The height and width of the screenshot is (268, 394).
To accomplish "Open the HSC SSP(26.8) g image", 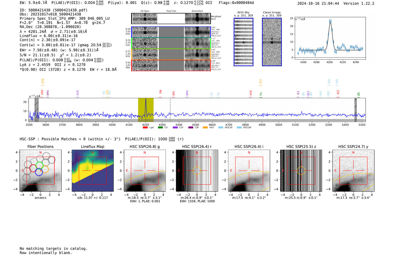I will pyautogui.click(x=145, y=170).
